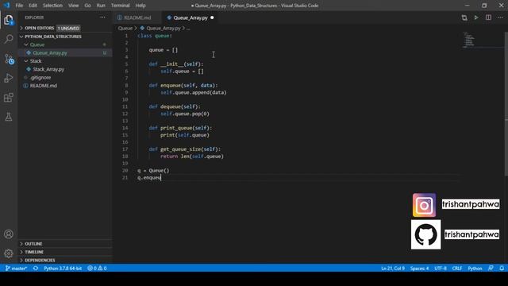The width and height of the screenshot is (508, 286).
Task: Click '1 UNSAVED' badge in Open Editors
Action: [68, 29]
